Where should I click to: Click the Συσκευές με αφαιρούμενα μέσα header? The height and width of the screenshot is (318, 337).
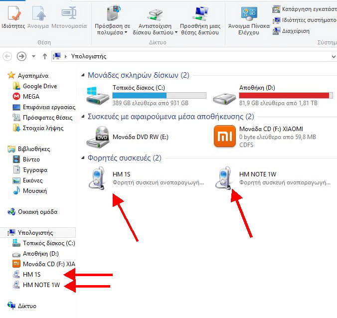[170, 117]
